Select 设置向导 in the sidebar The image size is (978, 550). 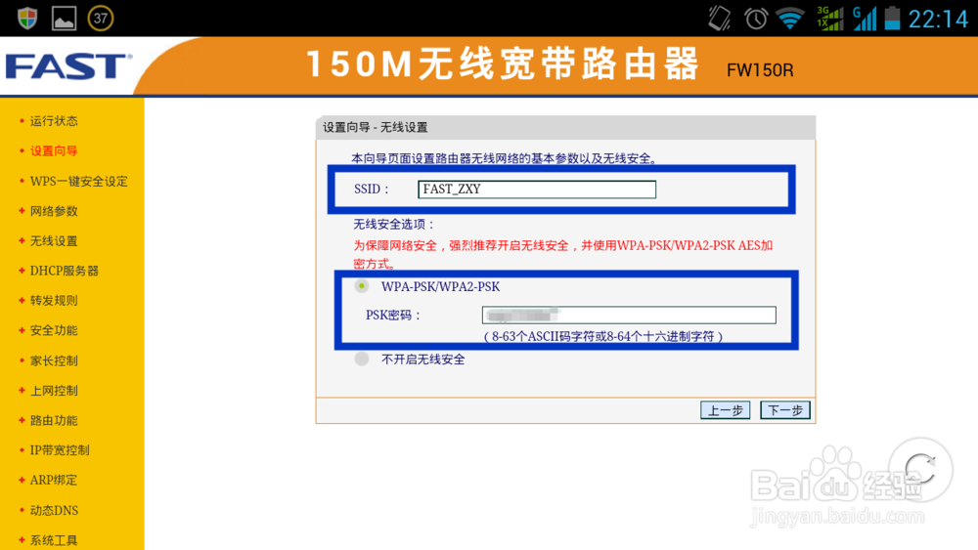coord(54,150)
